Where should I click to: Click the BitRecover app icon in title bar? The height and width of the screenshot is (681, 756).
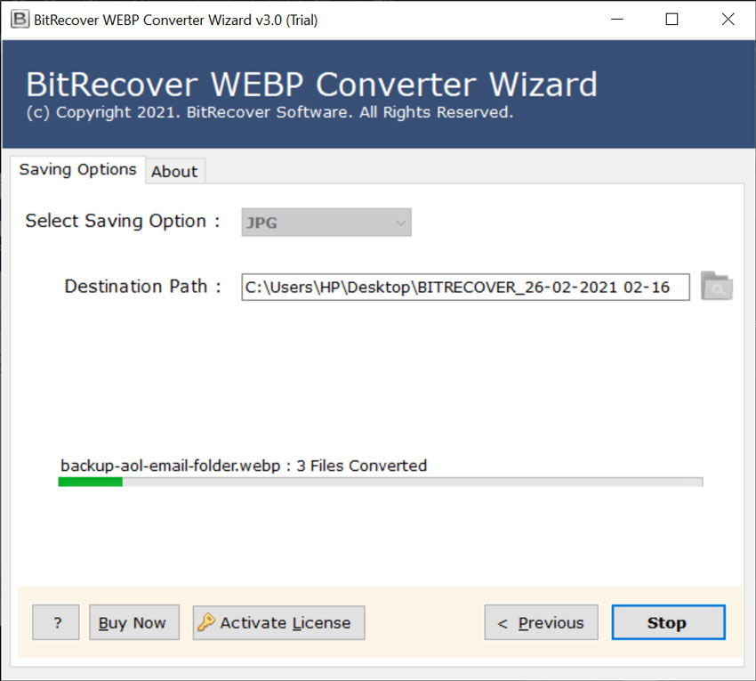[20, 20]
